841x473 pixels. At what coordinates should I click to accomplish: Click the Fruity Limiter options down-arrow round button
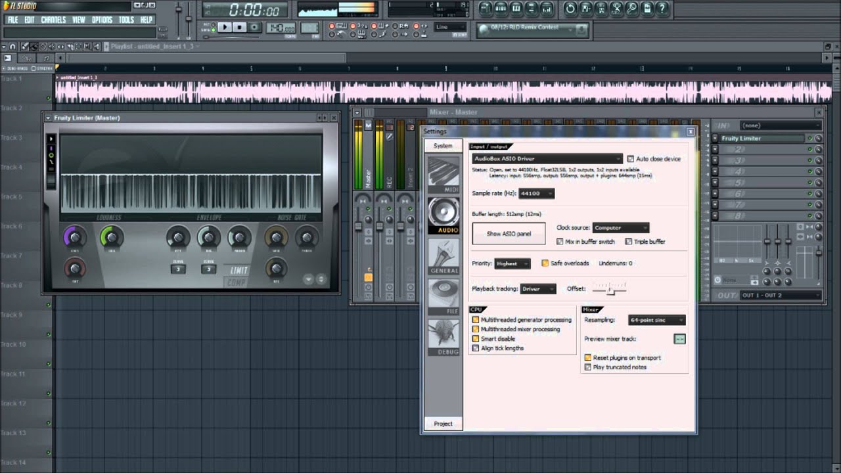[308, 279]
